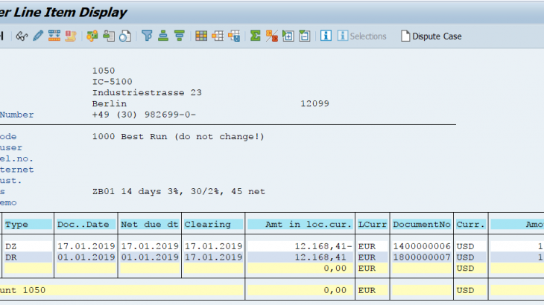Click the Change Document pencil icon

pyautogui.click(x=37, y=36)
